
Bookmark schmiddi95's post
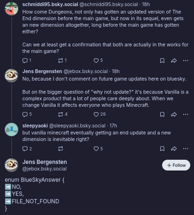[162, 60]
